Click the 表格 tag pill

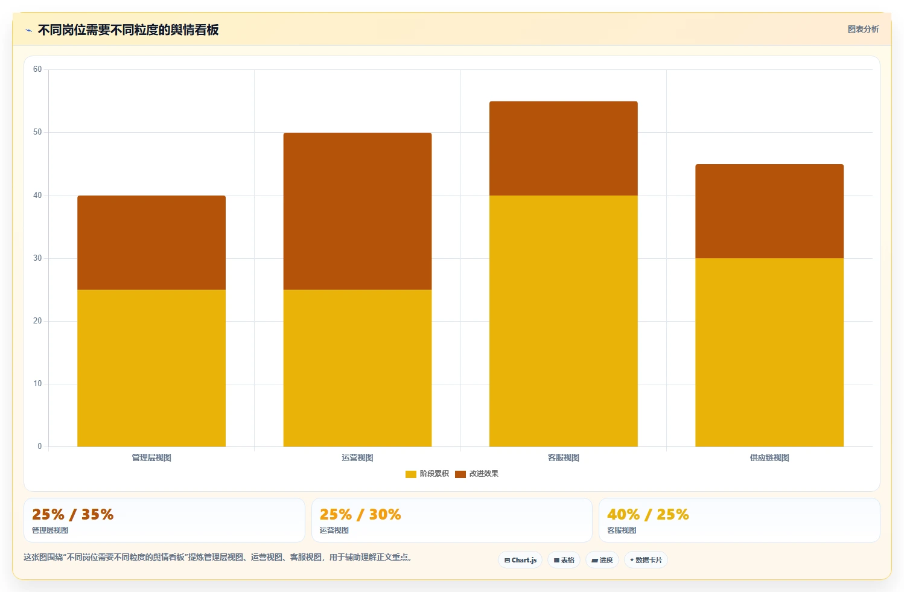point(564,560)
